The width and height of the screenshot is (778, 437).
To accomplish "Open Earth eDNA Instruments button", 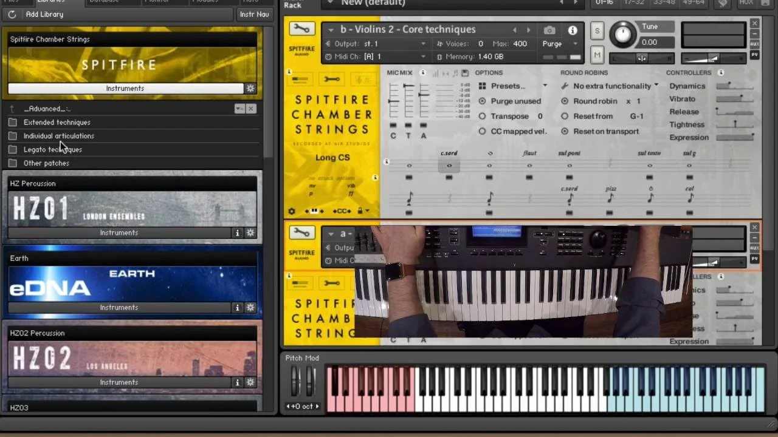I will [119, 307].
